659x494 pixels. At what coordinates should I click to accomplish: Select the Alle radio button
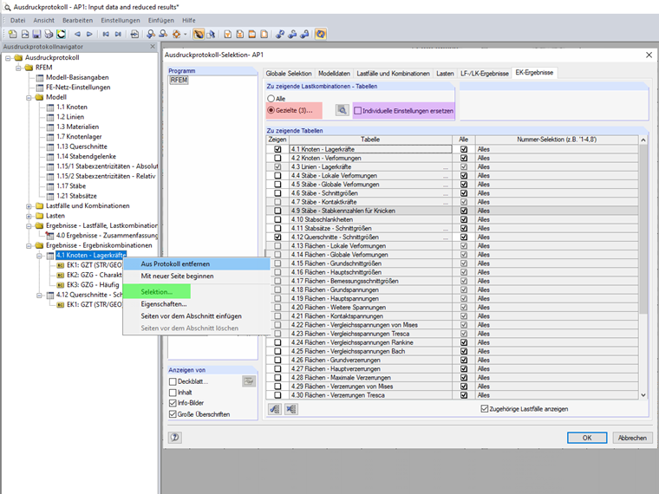coord(271,98)
